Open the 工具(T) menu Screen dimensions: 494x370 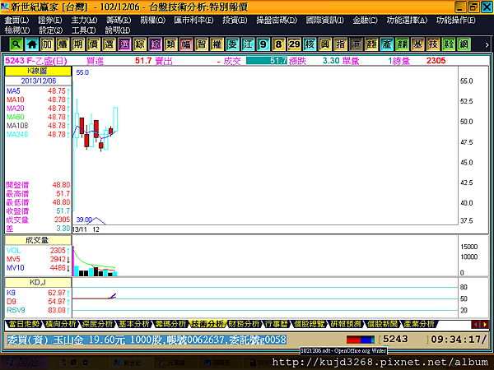point(83,30)
